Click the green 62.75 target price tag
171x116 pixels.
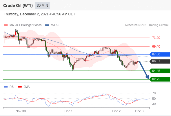[x=159, y=79]
